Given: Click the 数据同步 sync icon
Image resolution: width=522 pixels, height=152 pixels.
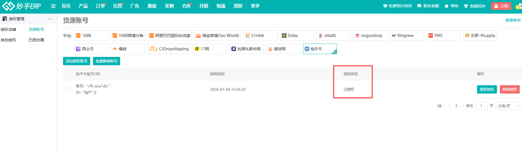Looking at the screenshot, I should coord(466,6).
